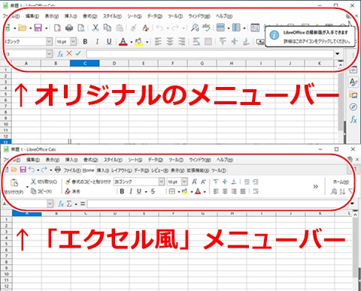Switch to レイアウト ribbon tab
The height and width of the screenshot is (291, 361).
click(122, 170)
